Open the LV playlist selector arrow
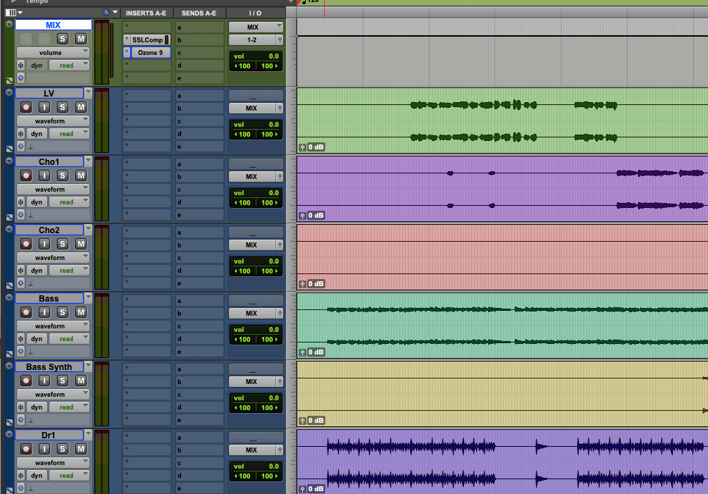 [88, 92]
